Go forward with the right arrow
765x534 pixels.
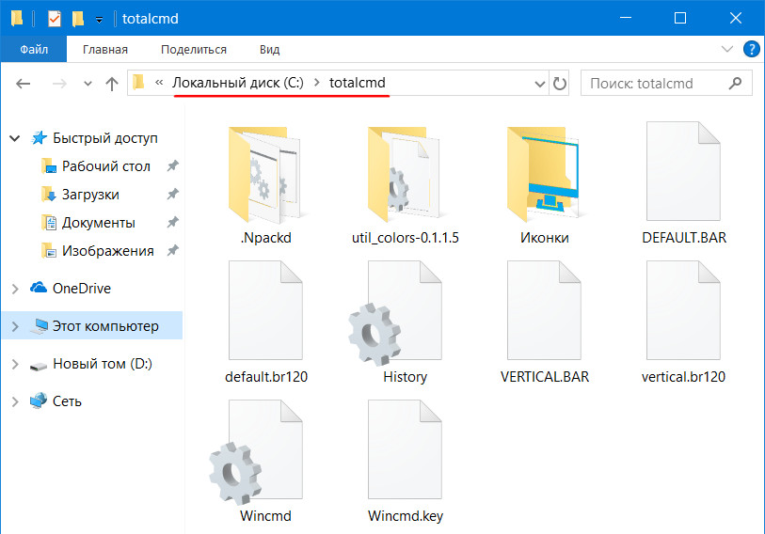[x=59, y=84]
